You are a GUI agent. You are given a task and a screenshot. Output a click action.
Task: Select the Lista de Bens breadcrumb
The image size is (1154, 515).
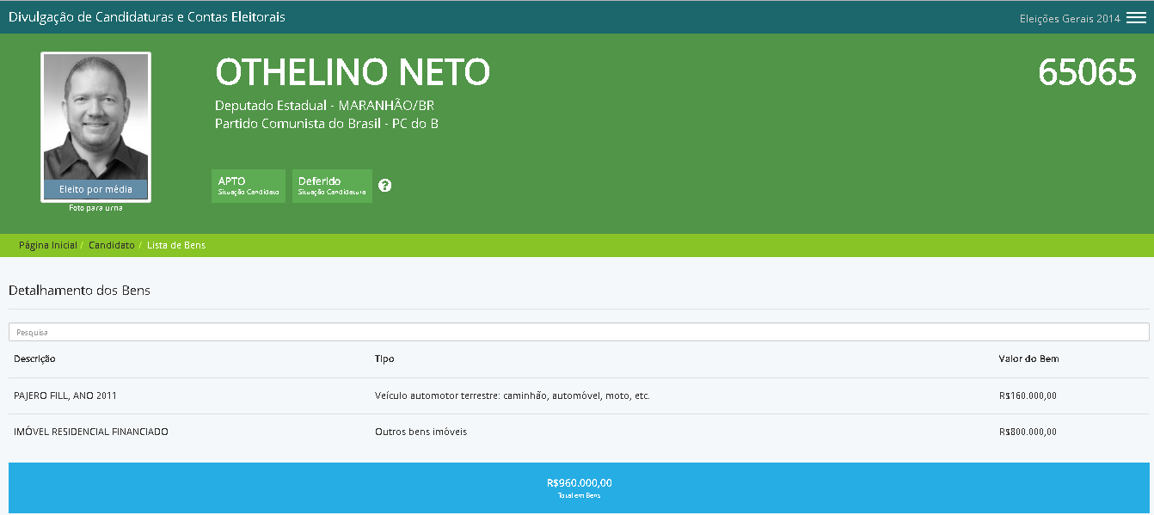pos(176,245)
